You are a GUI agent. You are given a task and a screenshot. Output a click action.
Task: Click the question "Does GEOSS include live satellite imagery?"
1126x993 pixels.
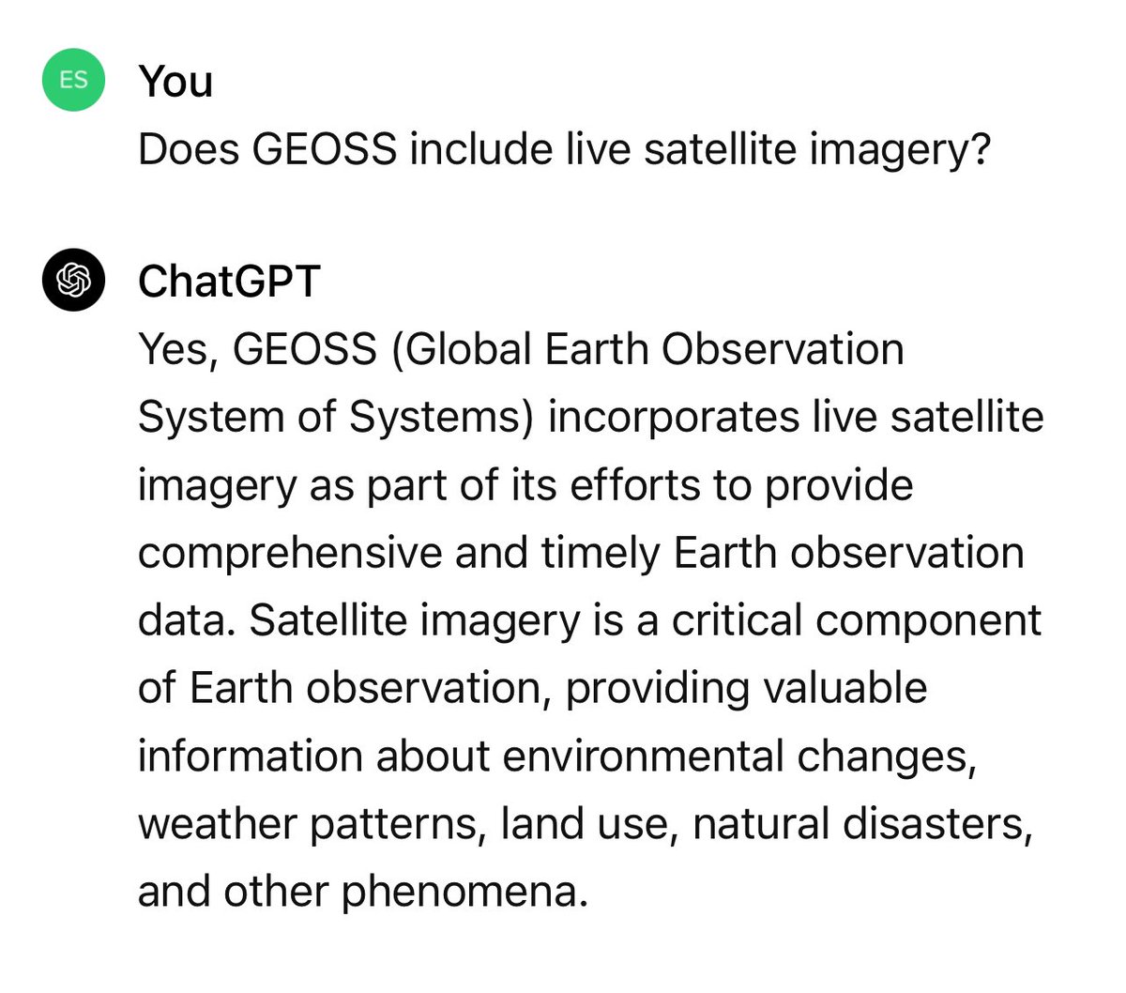click(563, 149)
